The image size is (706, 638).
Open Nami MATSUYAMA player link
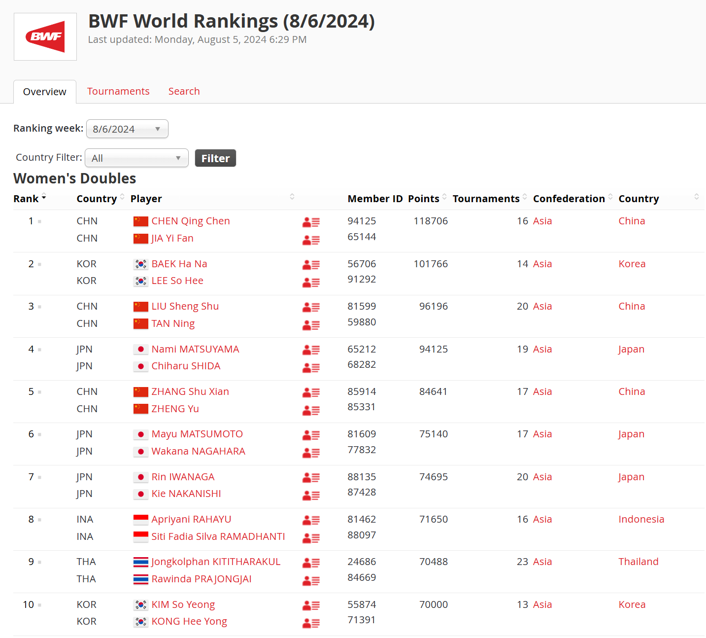coord(195,349)
